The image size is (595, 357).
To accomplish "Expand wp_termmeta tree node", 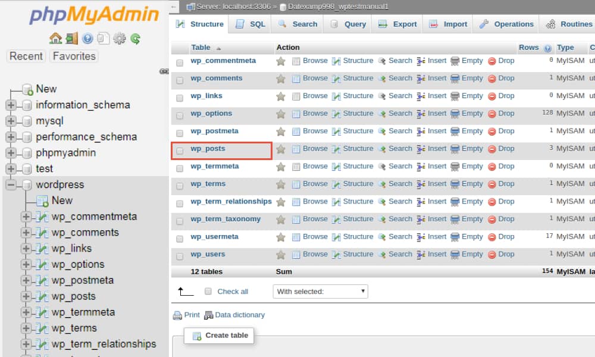I will [x=26, y=312].
